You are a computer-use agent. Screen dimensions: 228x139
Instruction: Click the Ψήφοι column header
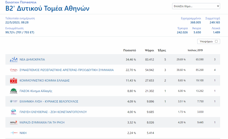(x=149, y=50)
